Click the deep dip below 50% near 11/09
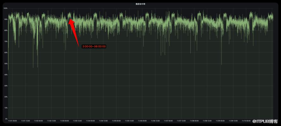 pos(221,64)
